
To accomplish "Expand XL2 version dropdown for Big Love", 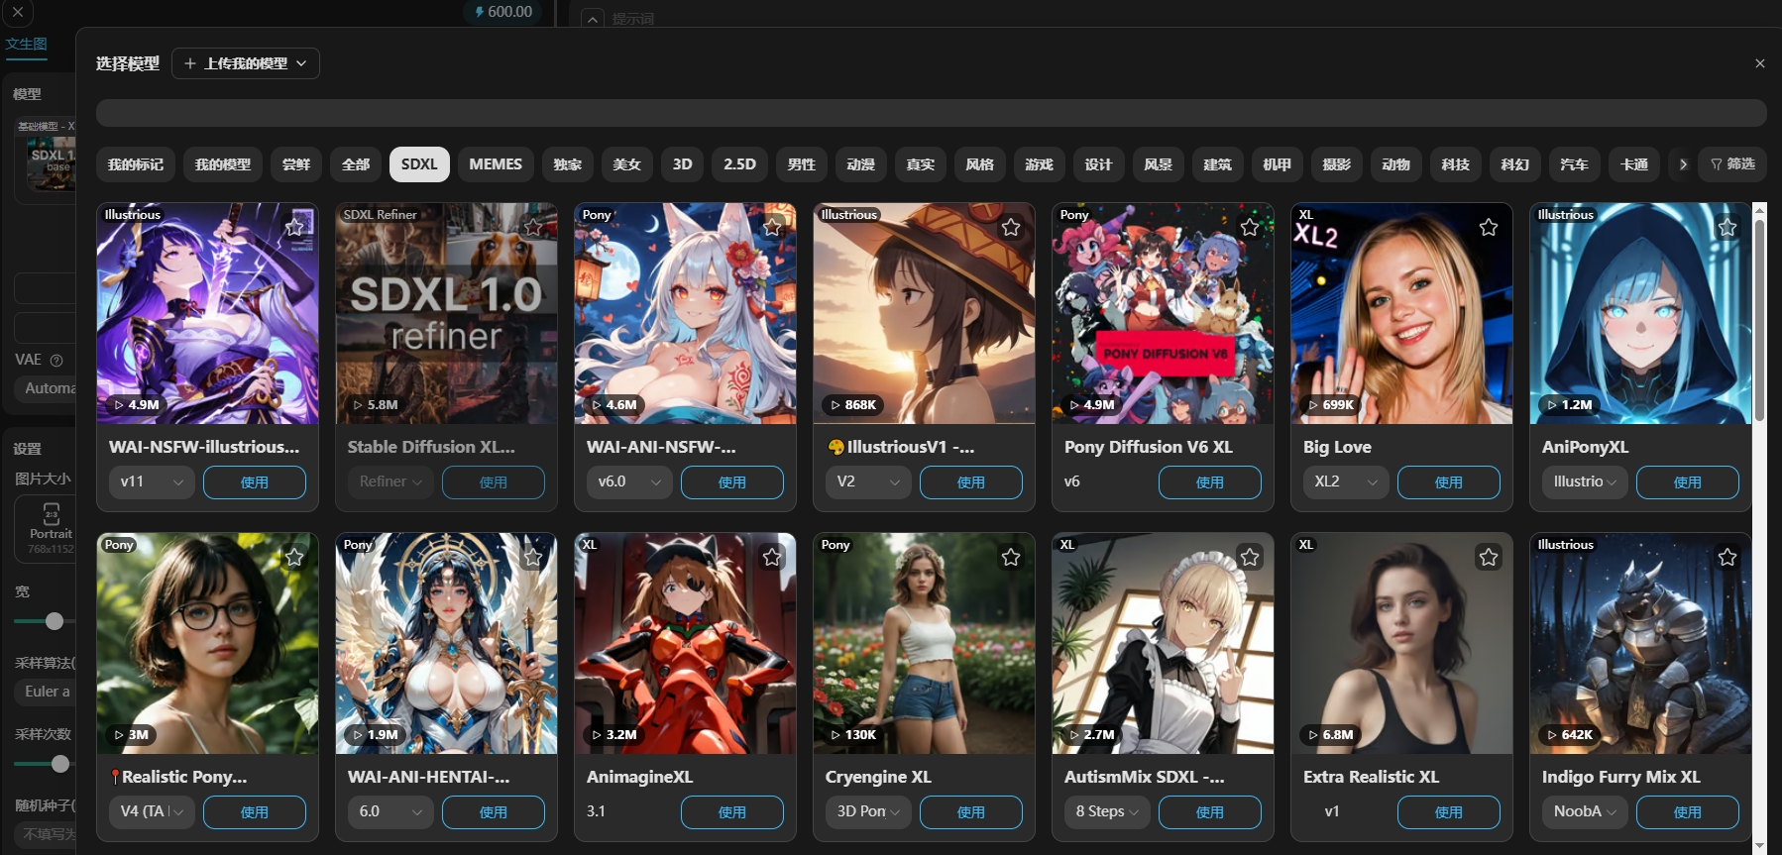I will click(1346, 481).
